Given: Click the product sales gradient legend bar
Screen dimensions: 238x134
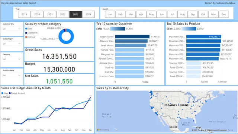Looking at the screenshot, I should [x=189, y=29].
